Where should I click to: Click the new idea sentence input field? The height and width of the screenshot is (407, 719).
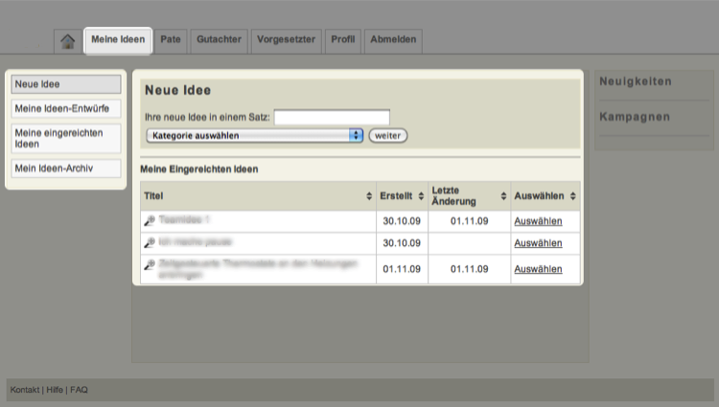[x=332, y=117]
